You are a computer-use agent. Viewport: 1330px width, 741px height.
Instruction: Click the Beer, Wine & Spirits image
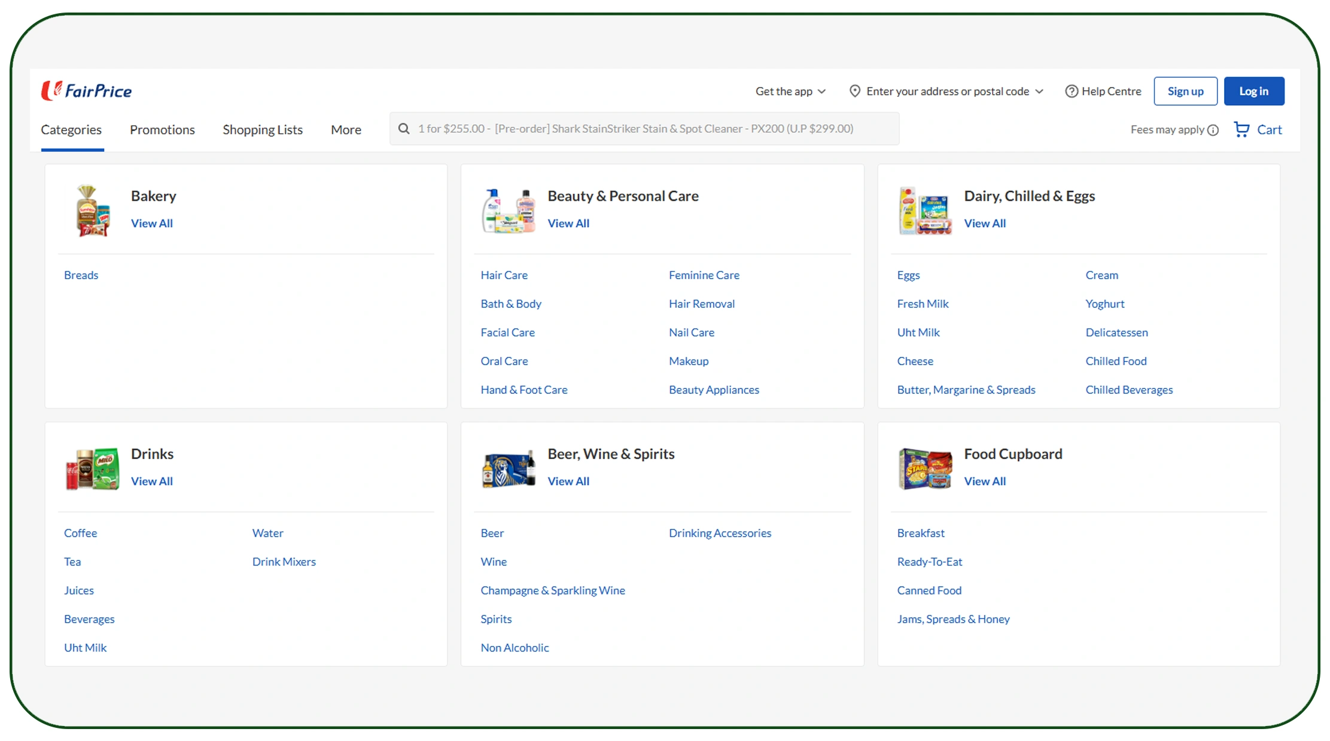coord(509,469)
